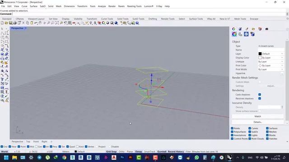
Task: Open the Display Color dropdown
Action: [271, 58]
